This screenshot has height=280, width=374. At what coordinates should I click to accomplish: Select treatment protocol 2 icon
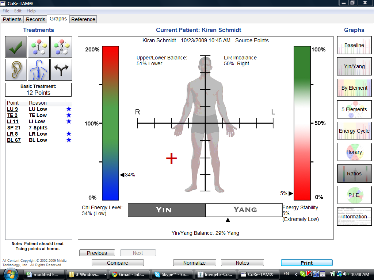pos(61,47)
